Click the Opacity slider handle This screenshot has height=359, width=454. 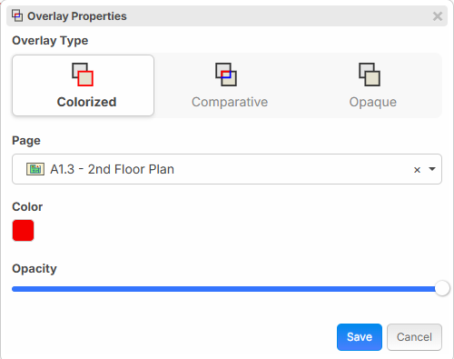(x=442, y=288)
